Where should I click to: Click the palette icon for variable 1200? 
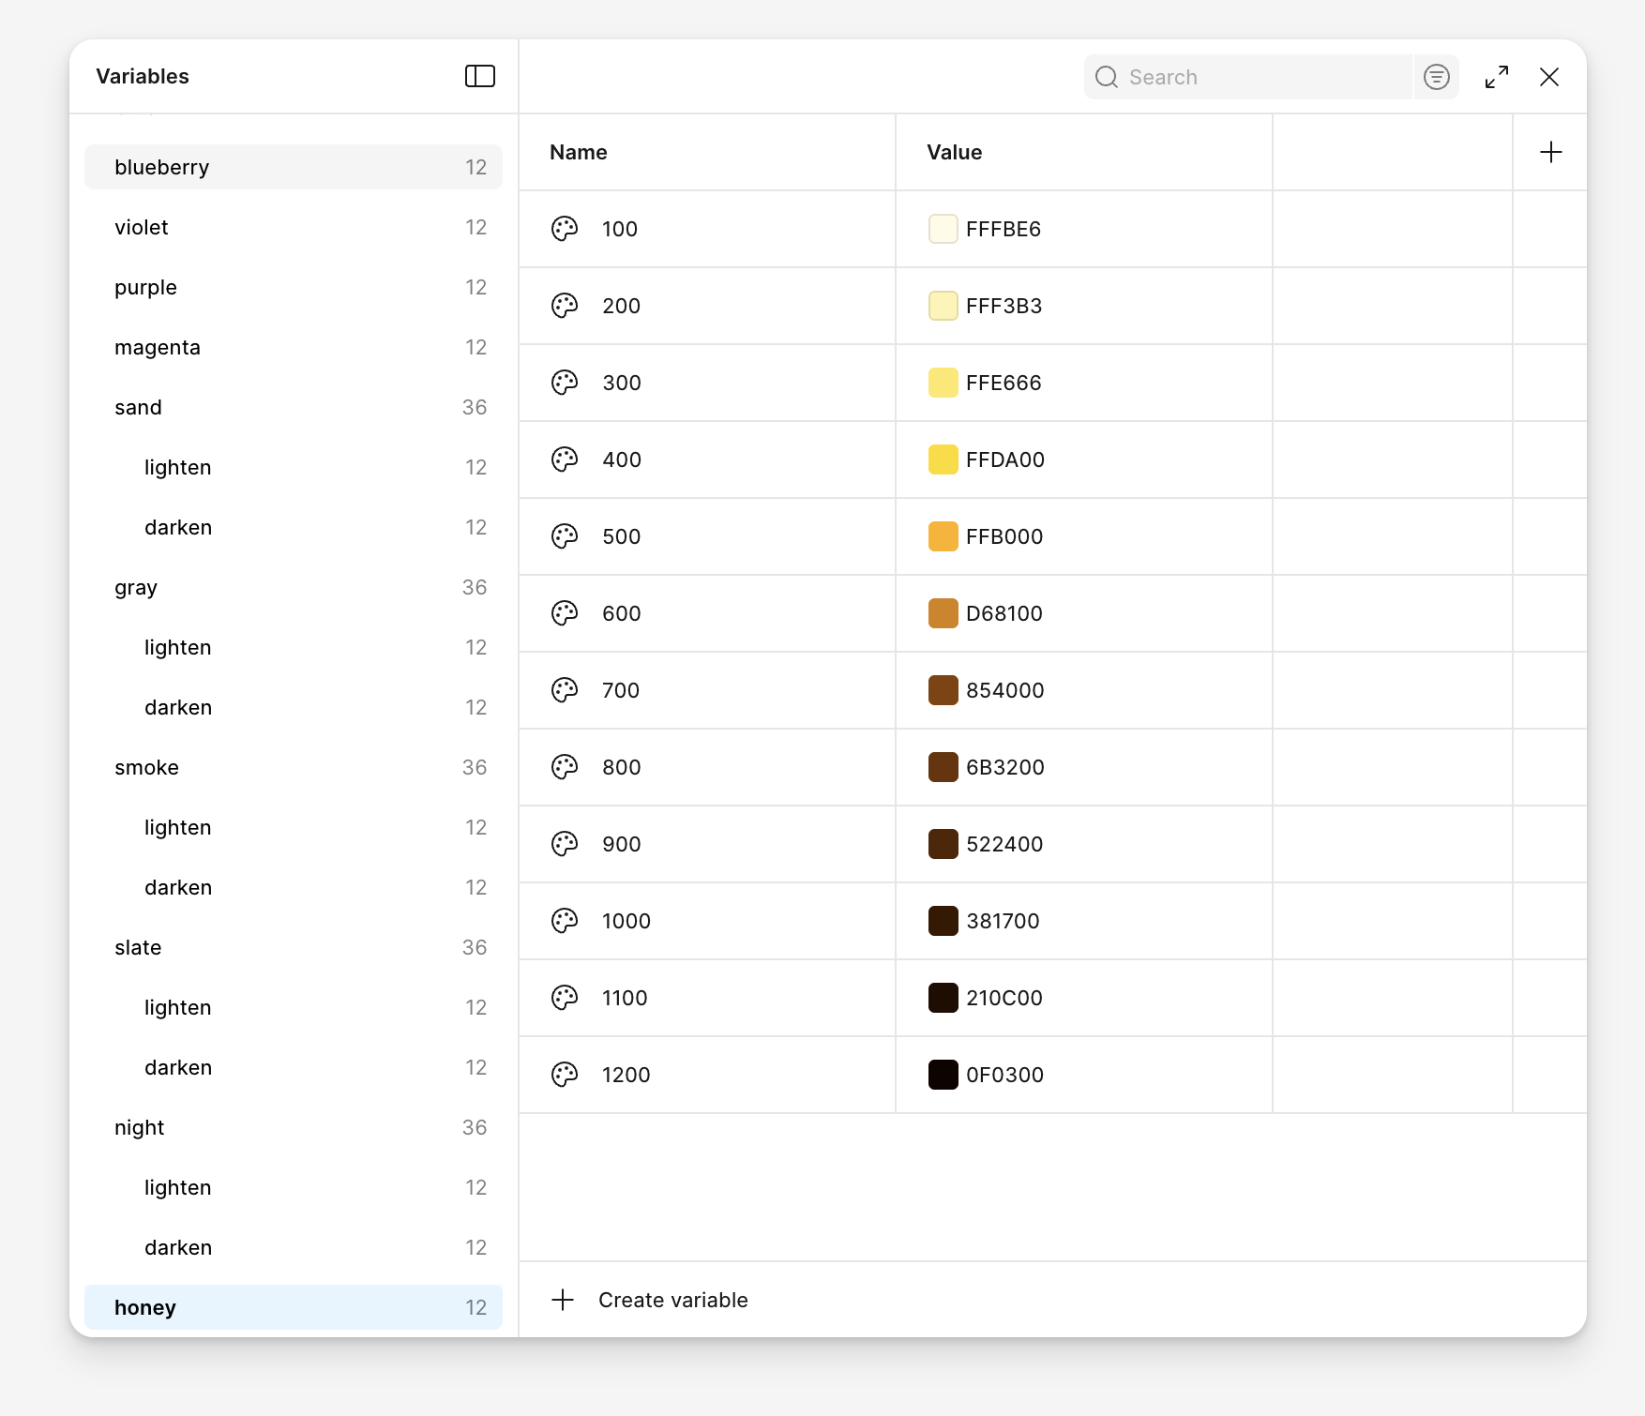(x=565, y=1075)
